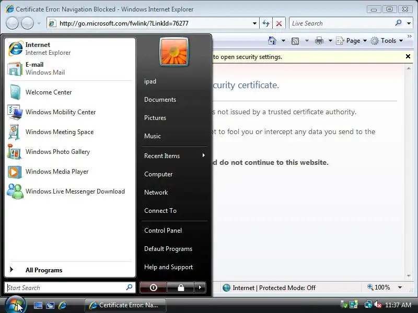Image resolution: width=418 pixels, height=313 pixels.
Task: Click the Home toolbar icon
Action: pyautogui.click(x=272, y=41)
